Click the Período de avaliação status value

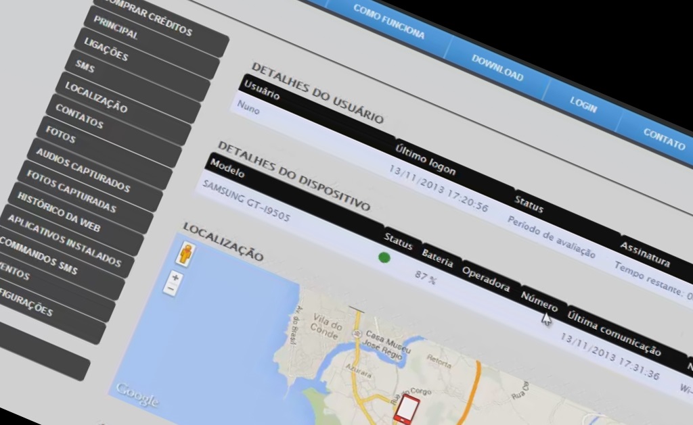[x=551, y=237]
